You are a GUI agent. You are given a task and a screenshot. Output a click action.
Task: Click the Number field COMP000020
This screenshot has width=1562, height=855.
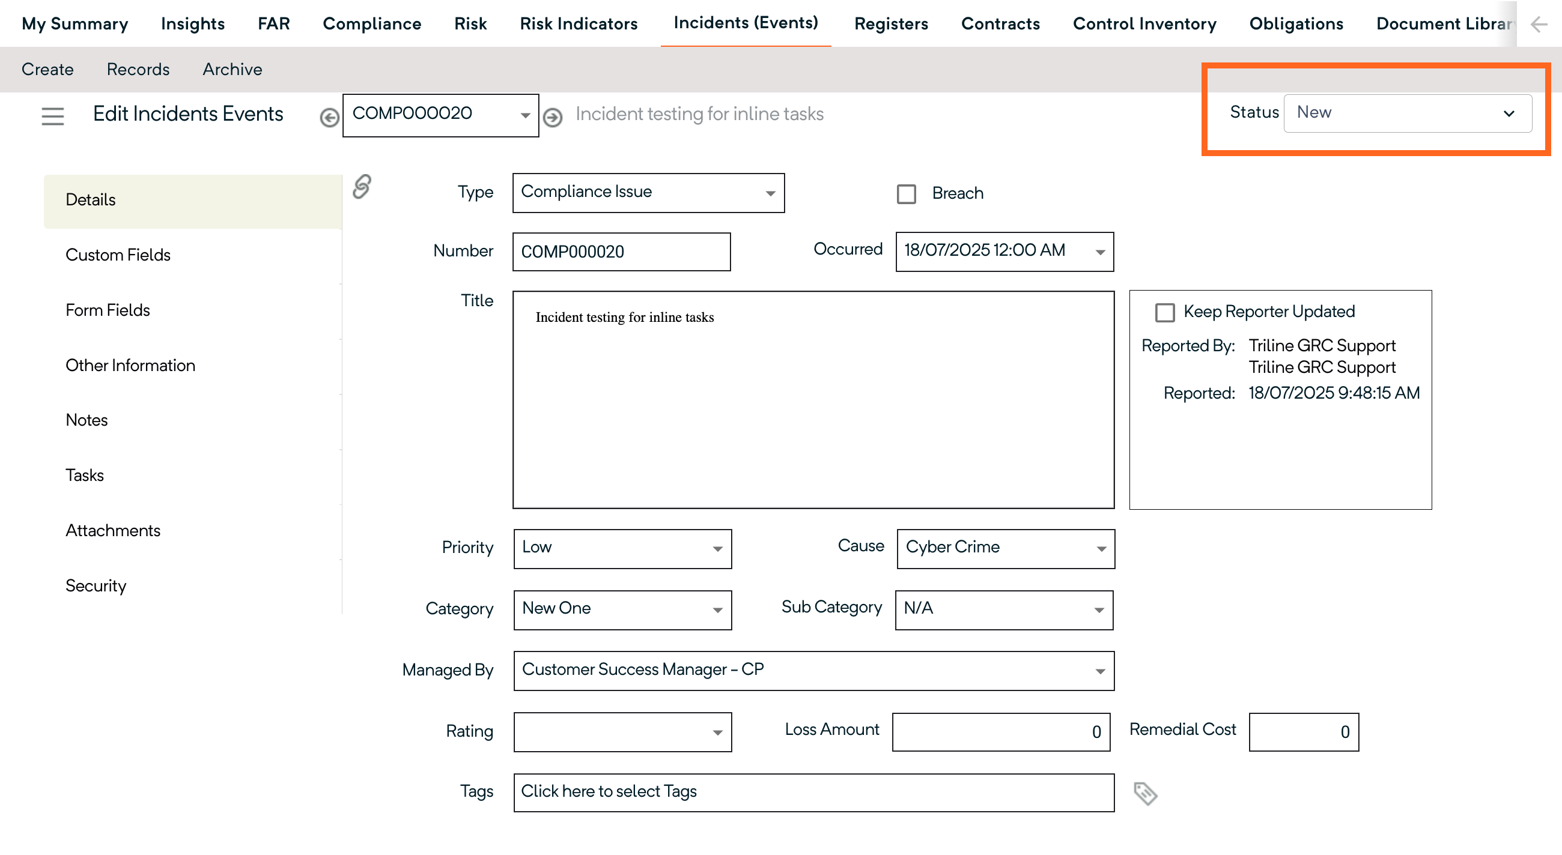click(622, 252)
